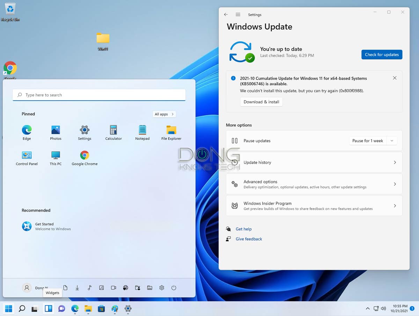
Task: Open Edge from the Start menu pinned apps
Action: pos(27,133)
